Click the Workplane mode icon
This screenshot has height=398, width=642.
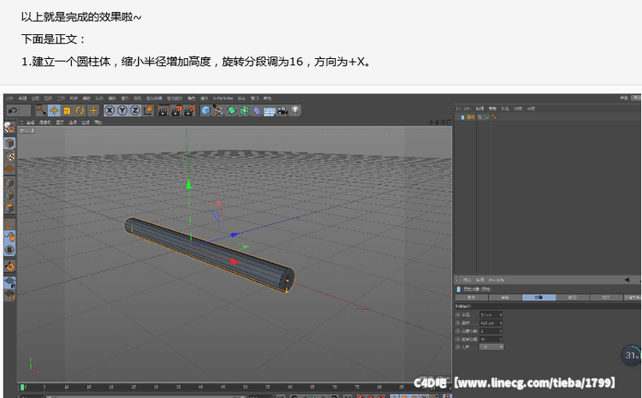pos(9,169)
